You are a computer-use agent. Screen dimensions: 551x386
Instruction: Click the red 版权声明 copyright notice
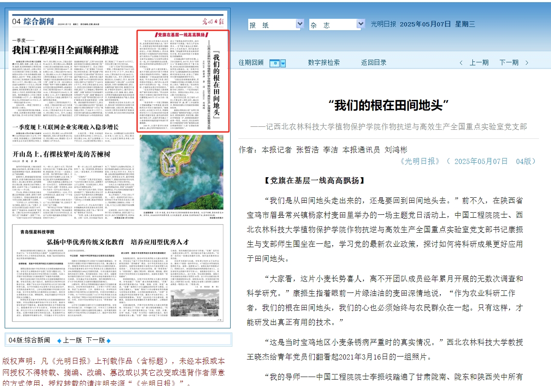114,372
